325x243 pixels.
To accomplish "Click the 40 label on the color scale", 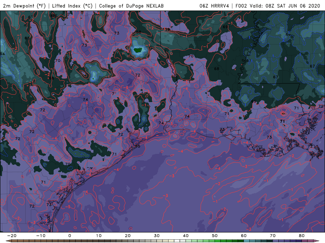I will (x=186, y=236).
